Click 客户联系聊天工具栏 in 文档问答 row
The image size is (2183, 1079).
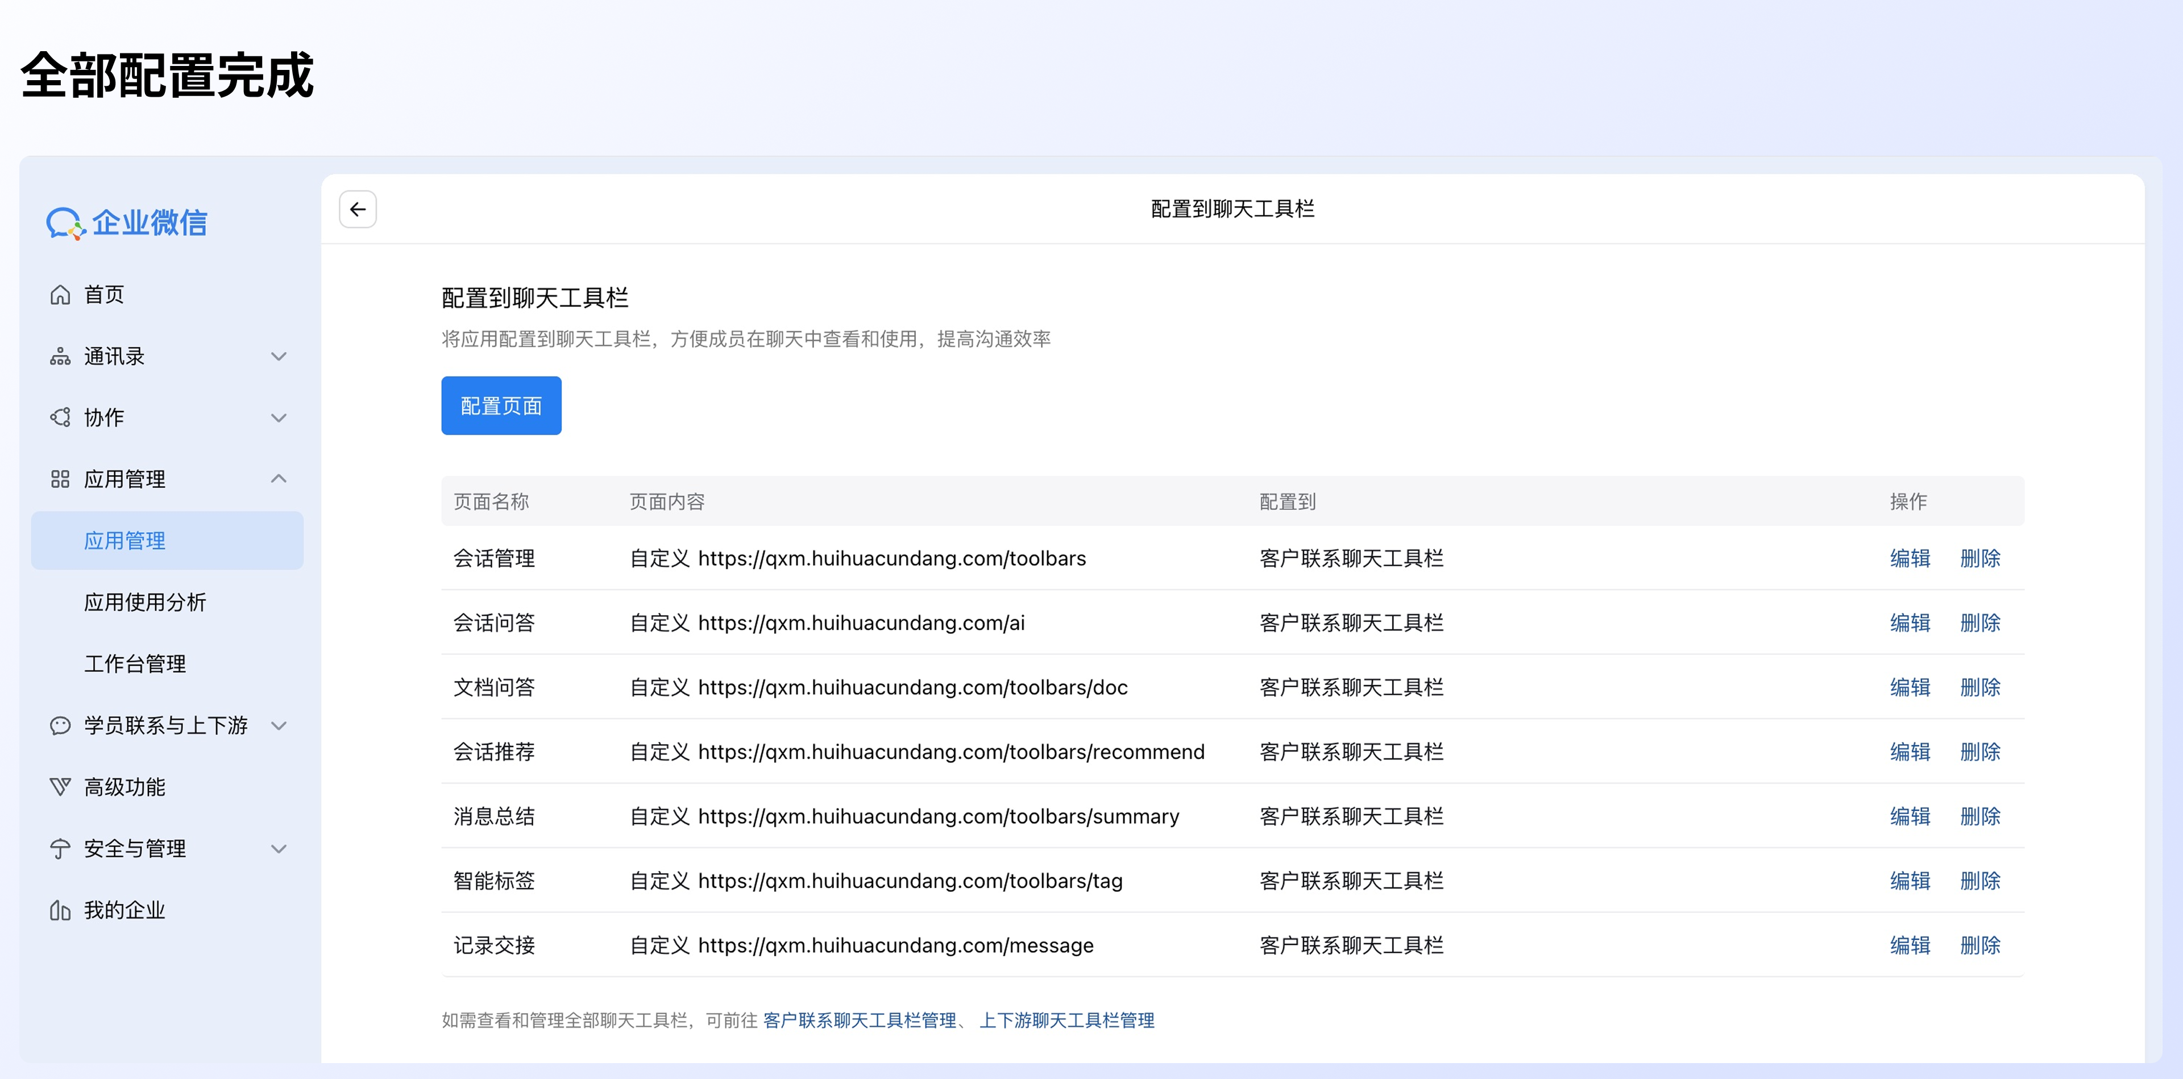pyautogui.click(x=1352, y=687)
